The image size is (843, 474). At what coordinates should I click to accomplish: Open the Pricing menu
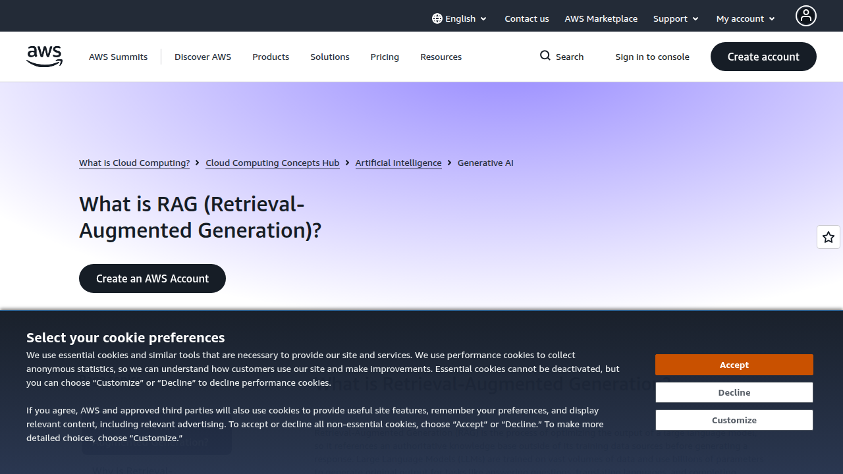(x=385, y=57)
